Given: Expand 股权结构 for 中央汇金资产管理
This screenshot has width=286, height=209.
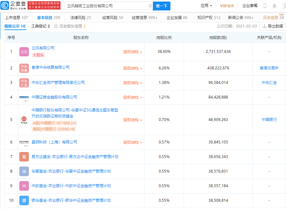Looking at the screenshot, I should (133, 83).
